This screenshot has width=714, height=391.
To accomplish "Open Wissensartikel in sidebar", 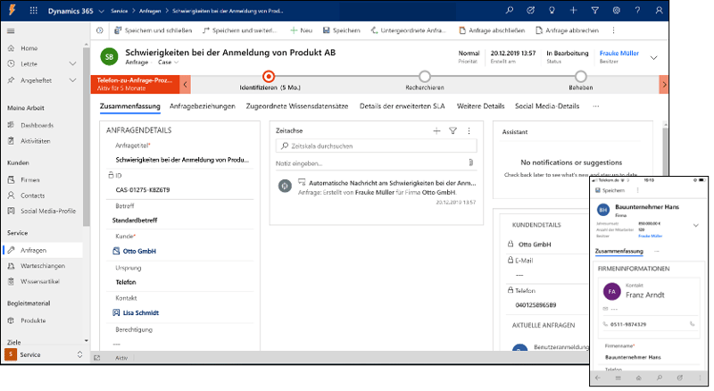I will (x=42, y=281).
